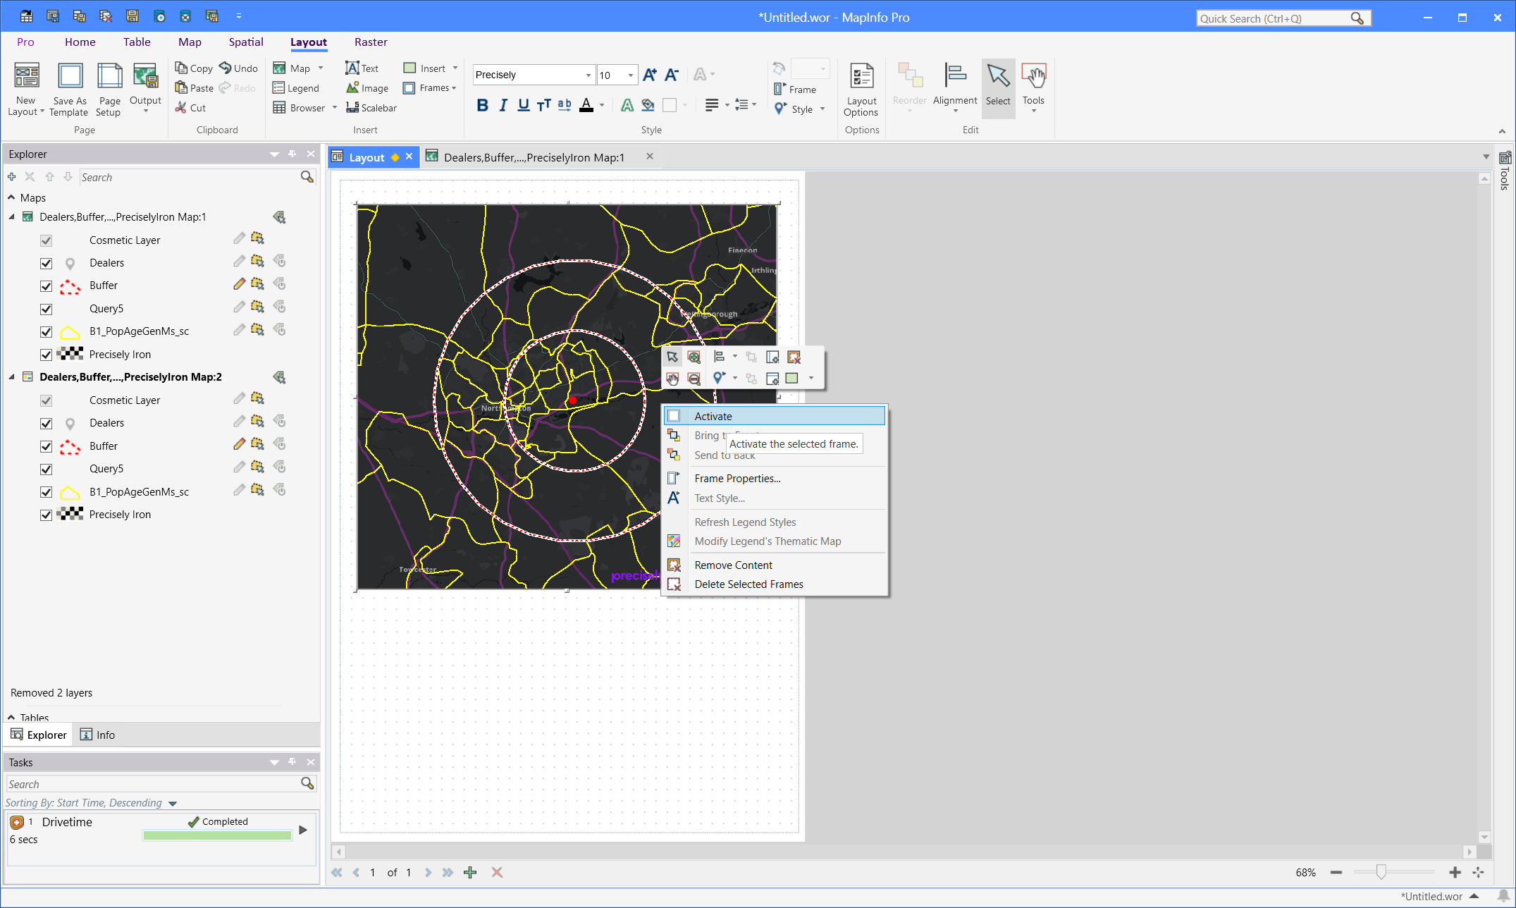Click add new page plus icon
This screenshot has height=908, width=1516.
(470, 873)
